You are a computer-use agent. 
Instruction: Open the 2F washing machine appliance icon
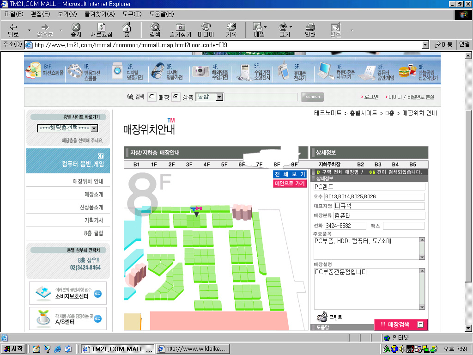coord(117,71)
